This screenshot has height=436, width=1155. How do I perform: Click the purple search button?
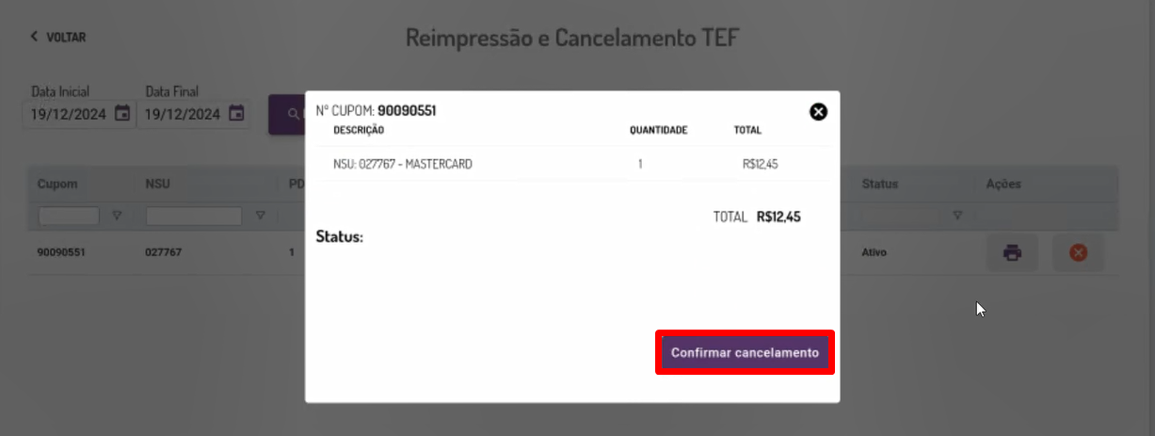tap(287, 114)
